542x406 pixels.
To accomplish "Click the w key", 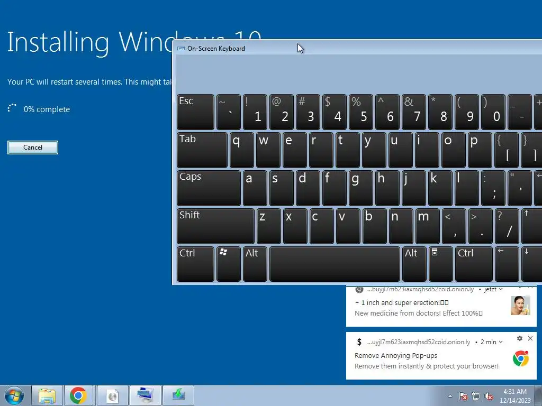I will [268, 150].
